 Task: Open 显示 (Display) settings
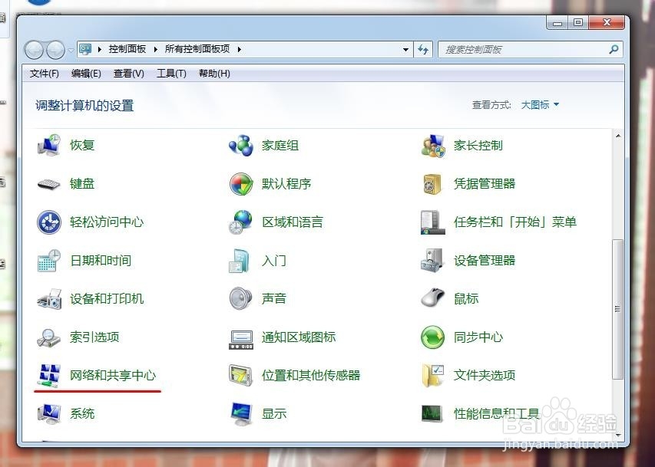click(274, 414)
